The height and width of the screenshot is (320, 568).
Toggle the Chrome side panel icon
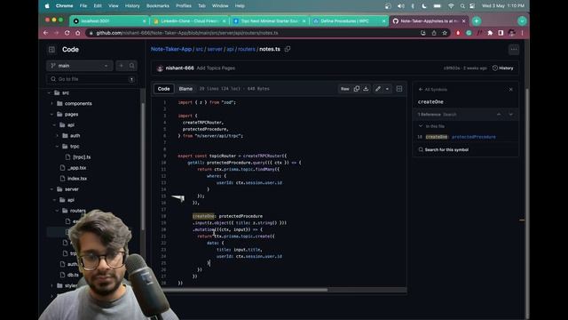[501, 33]
